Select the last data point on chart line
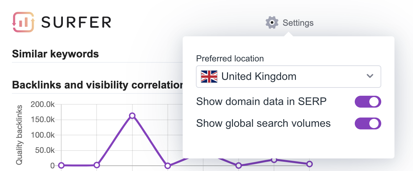Image resolution: width=413 pixels, height=171 pixels. pyautogui.click(x=309, y=164)
